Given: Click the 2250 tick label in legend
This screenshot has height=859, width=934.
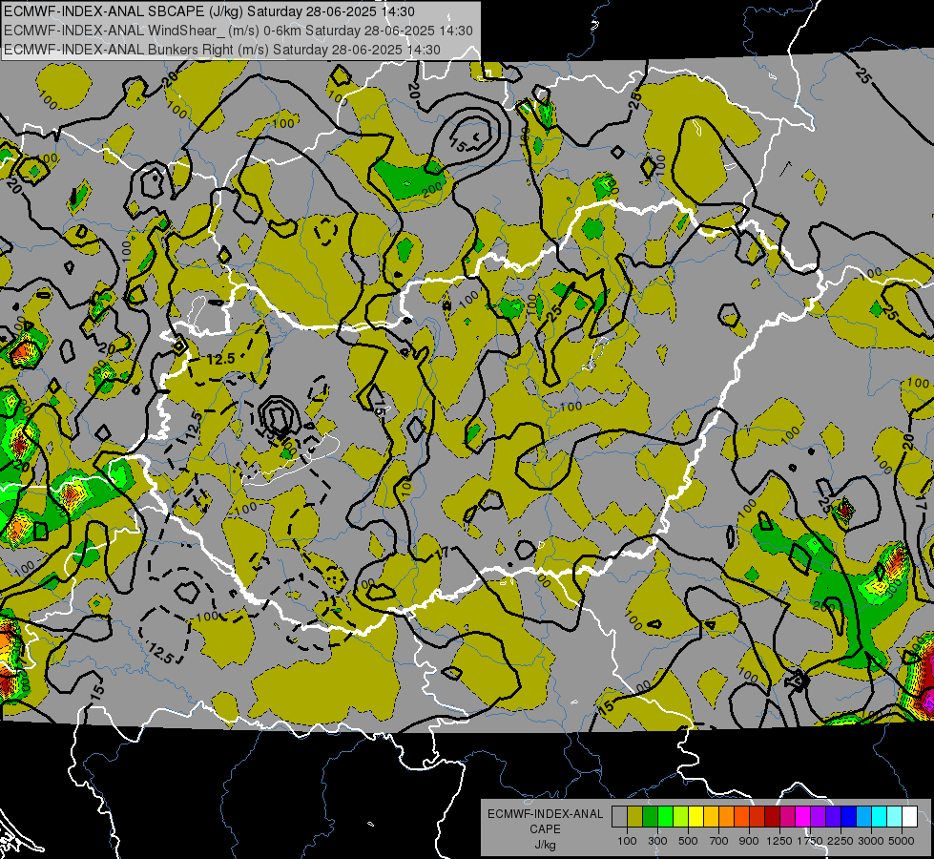Looking at the screenshot, I should coord(841,841).
